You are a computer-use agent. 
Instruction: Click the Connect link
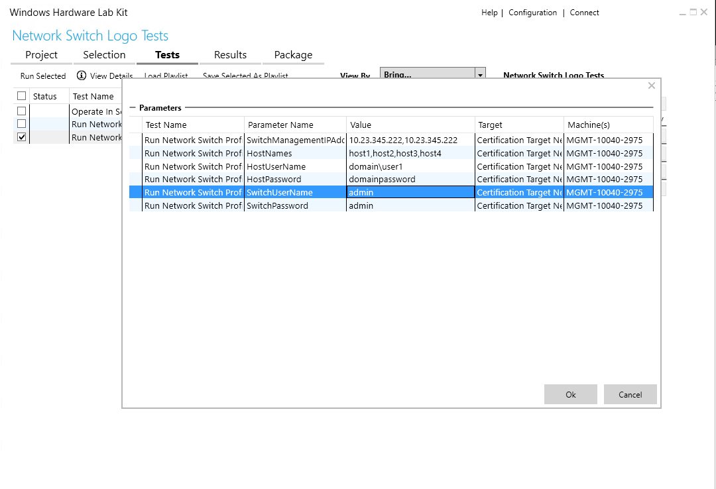pos(584,13)
